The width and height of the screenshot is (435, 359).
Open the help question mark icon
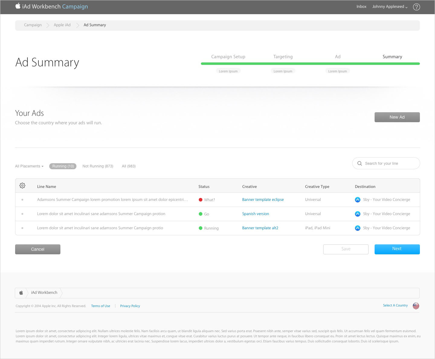416,7
